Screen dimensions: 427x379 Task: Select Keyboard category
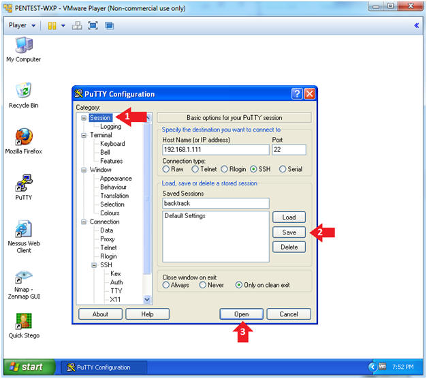coord(112,144)
